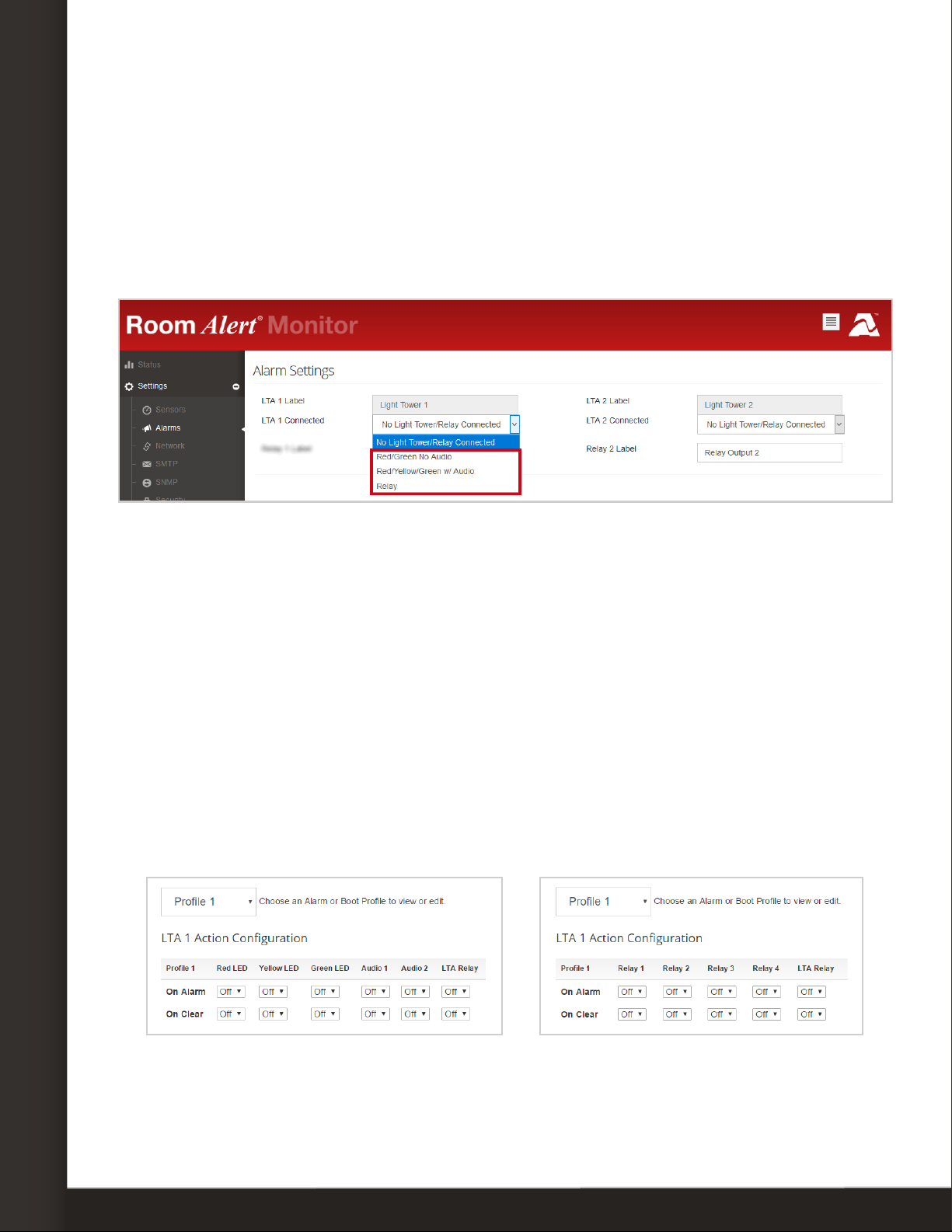Image resolution: width=952 pixels, height=1232 pixels.
Task: Open Relay 3 On Alarm dropdown
Action: click(722, 992)
